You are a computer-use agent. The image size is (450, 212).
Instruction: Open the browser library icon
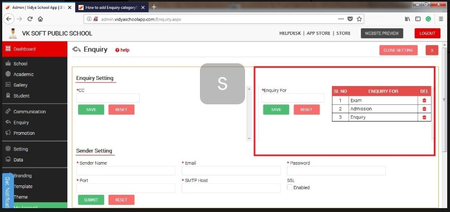click(408, 19)
